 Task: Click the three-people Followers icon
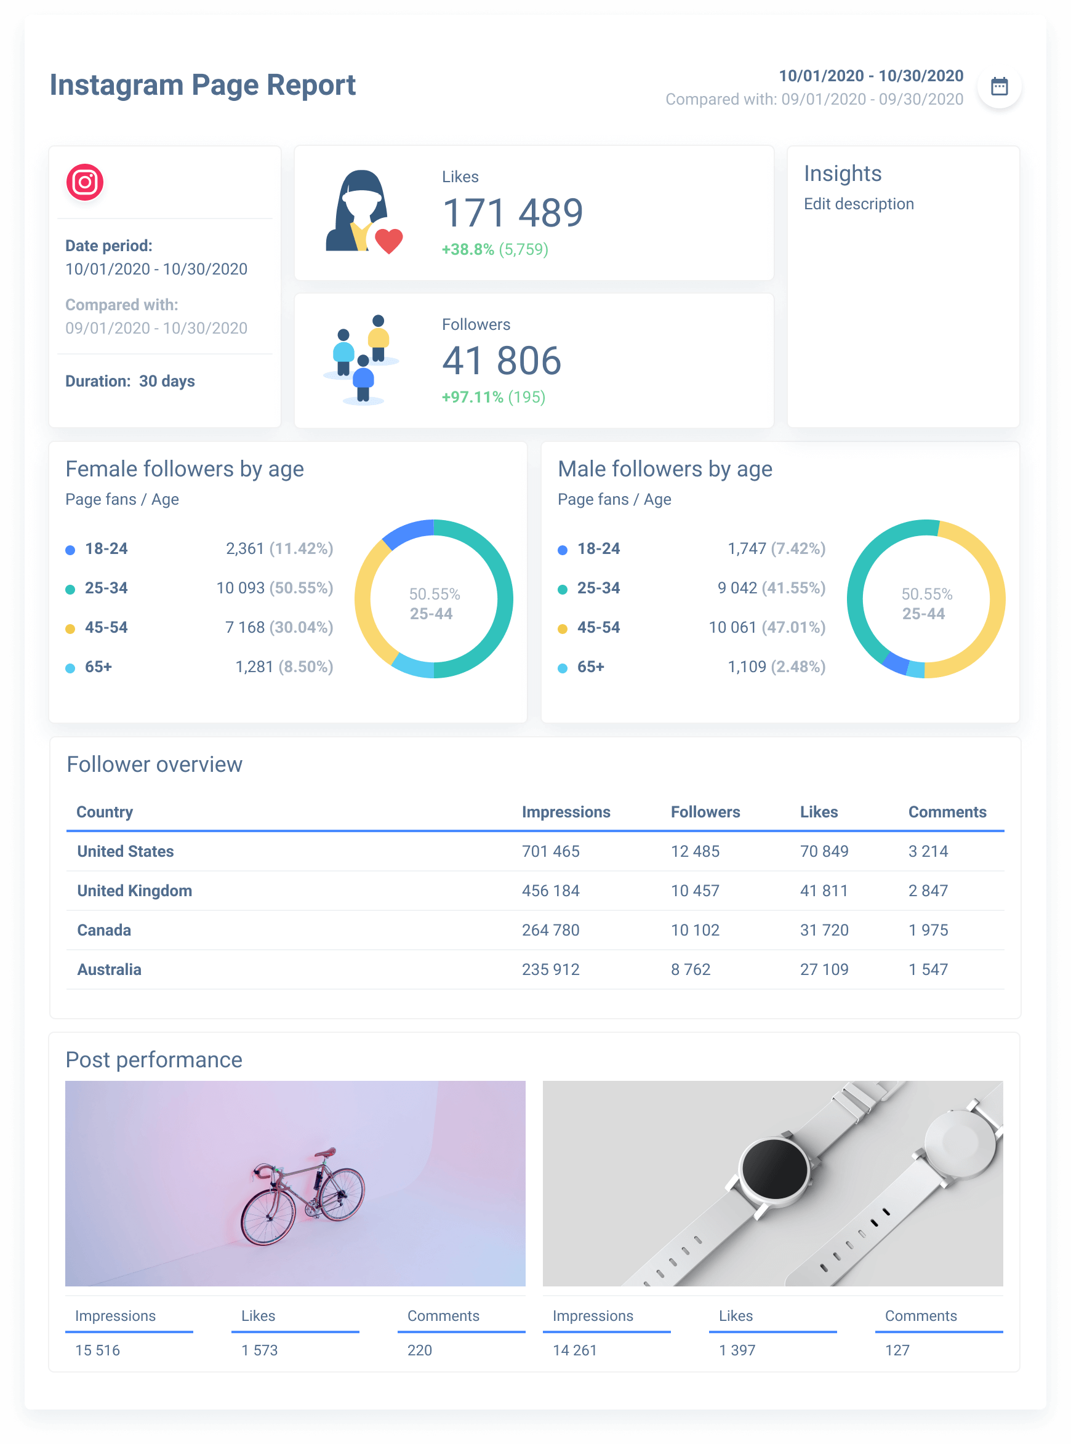[x=362, y=359]
